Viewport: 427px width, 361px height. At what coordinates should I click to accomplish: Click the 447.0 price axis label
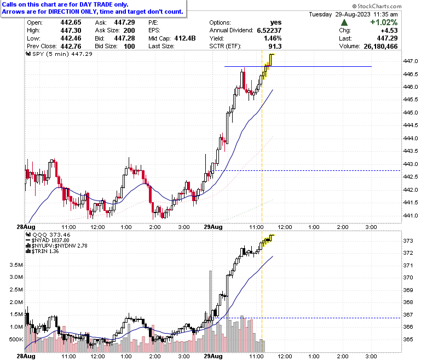(x=411, y=61)
